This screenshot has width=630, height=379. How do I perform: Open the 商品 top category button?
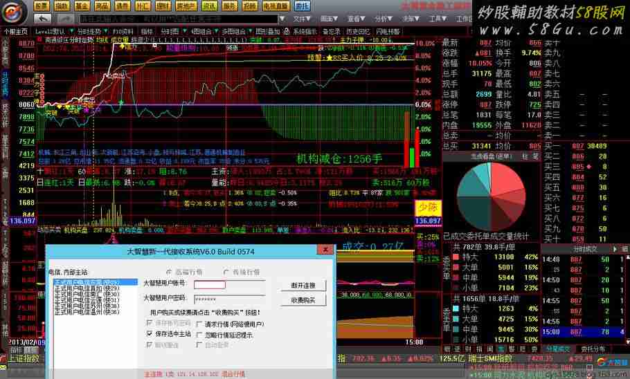pyautogui.click(x=102, y=6)
